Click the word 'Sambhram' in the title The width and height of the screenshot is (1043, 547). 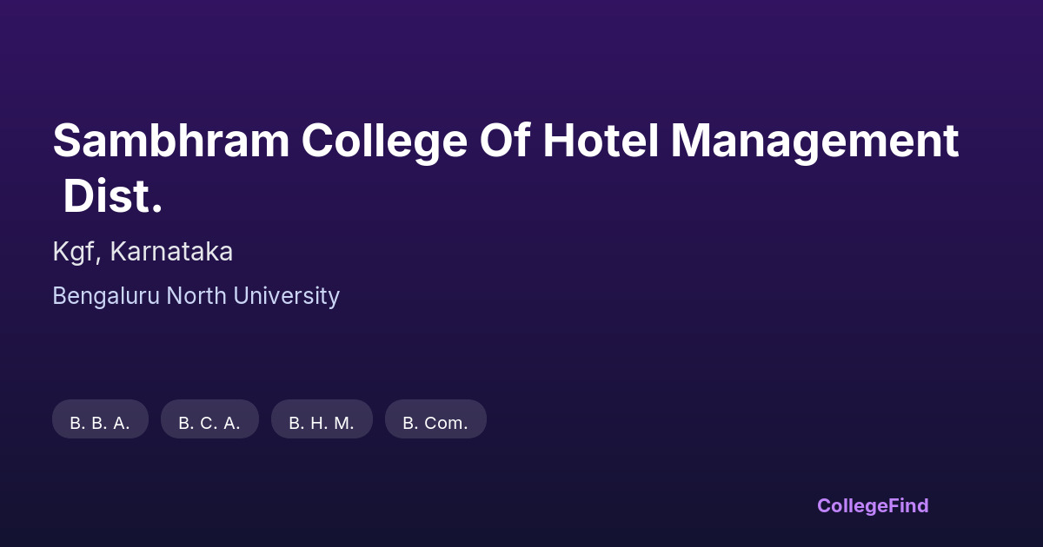click(171, 141)
